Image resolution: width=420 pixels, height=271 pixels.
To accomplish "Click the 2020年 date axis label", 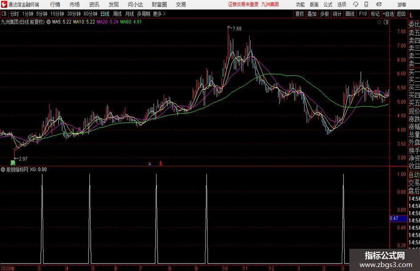I will point(8,268).
